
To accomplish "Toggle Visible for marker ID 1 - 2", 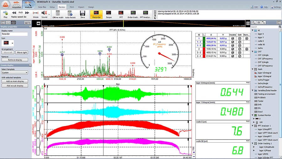I will coord(232,42).
